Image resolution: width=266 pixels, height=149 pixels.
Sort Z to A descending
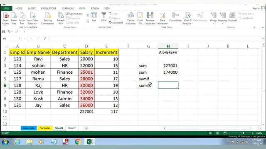coord(88,21)
